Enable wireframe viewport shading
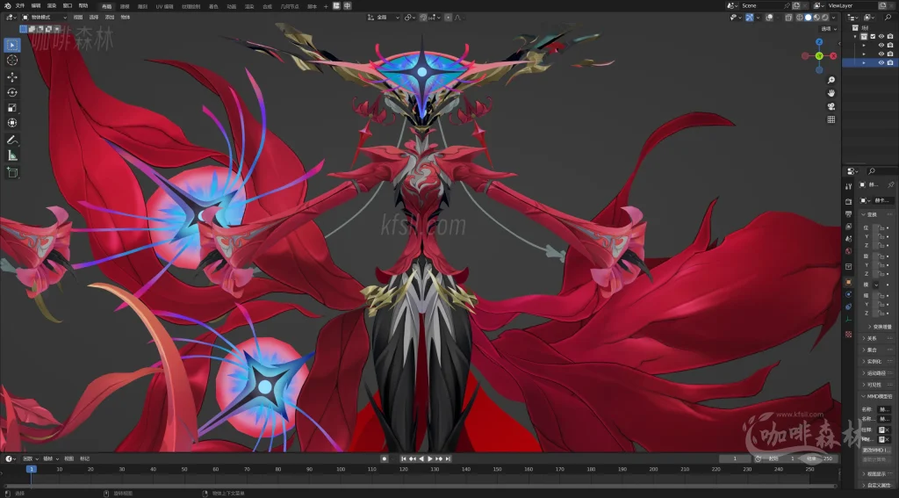 pyautogui.click(x=800, y=18)
